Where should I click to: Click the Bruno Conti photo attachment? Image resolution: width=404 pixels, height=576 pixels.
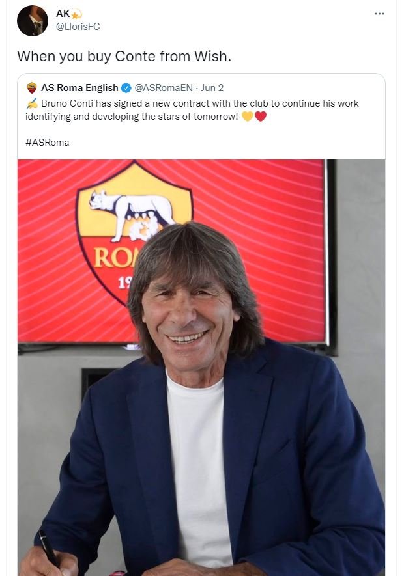point(202,364)
